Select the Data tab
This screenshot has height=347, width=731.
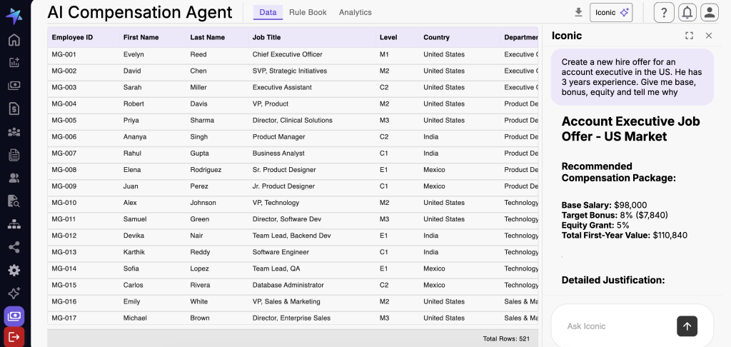268,12
